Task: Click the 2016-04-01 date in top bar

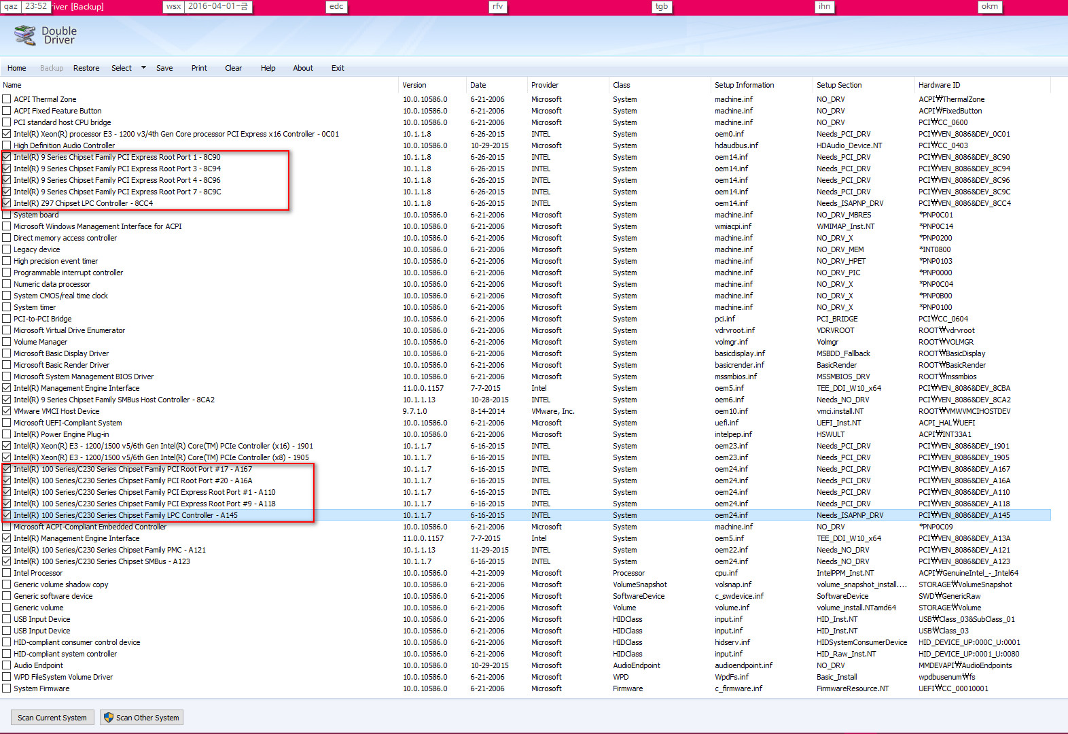Action: pos(218,6)
